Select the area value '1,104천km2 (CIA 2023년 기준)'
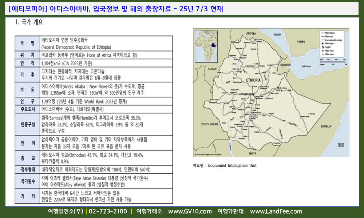This screenshot has width=364, height=218. (67, 63)
